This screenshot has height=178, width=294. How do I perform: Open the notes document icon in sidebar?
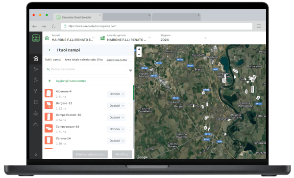pyautogui.click(x=36, y=80)
